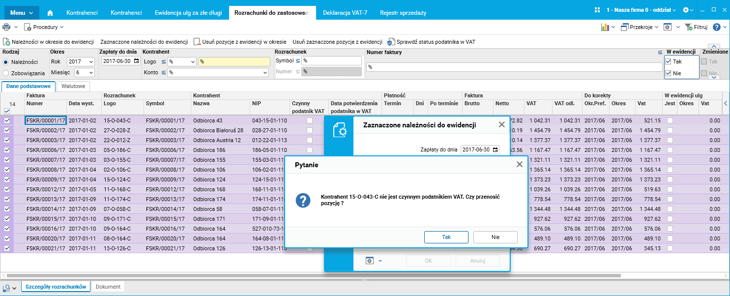Toggle the Nie checkbox under W ewidencji
This screenshot has width=730, height=296.
pos(668,73)
